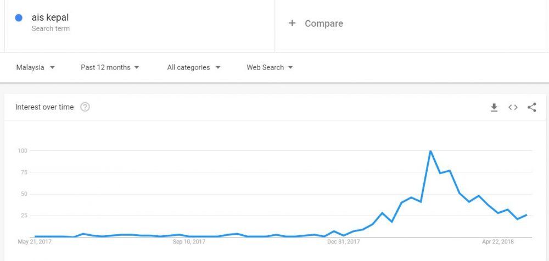Image resolution: width=549 pixels, height=261 pixels.
Task: Add a Compare search term
Action: [324, 24]
